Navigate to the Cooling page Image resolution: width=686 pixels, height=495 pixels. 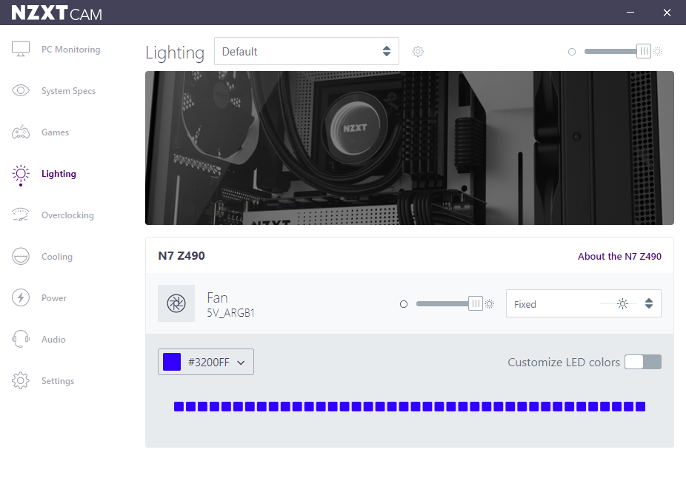[57, 257]
